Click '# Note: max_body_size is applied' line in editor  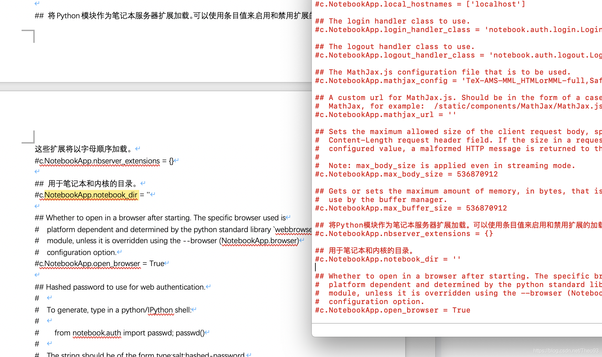(x=445, y=166)
